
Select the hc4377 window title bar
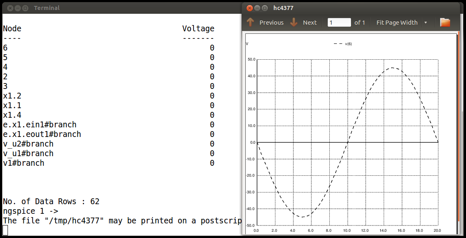[351, 8]
